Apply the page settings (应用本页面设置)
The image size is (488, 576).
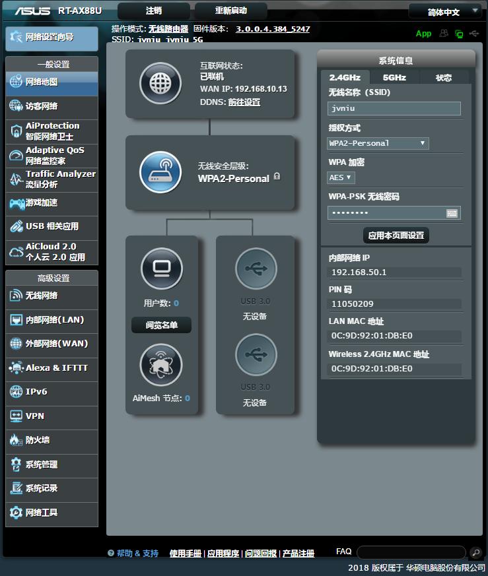(396, 236)
